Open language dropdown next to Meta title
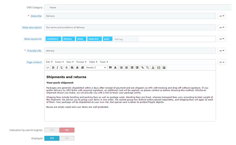The width and height of the screenshot is (236, 145). (x=222, y=16)
